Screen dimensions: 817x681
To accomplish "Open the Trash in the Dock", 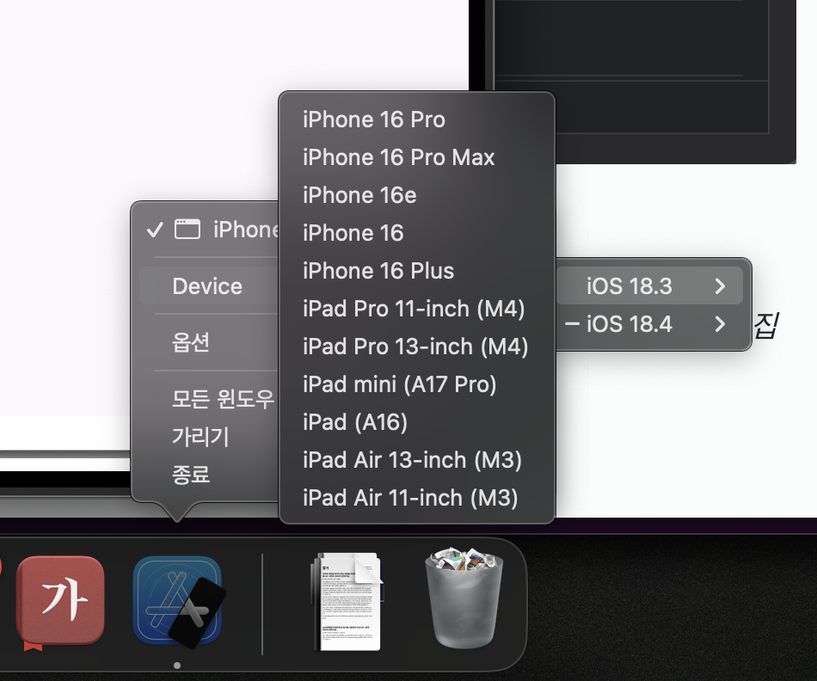I will (x=464, y=598).
